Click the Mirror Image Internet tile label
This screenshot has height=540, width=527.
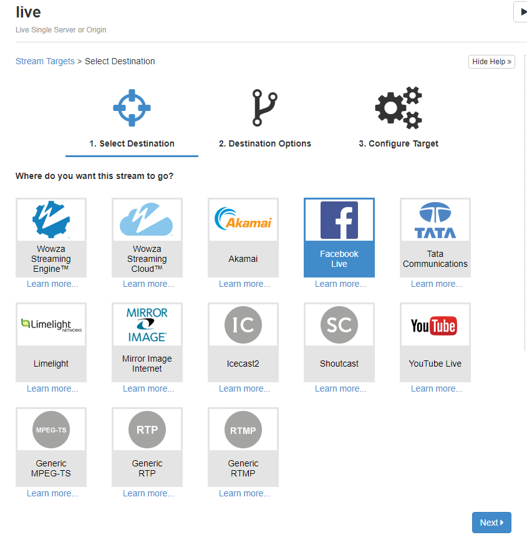147,364
